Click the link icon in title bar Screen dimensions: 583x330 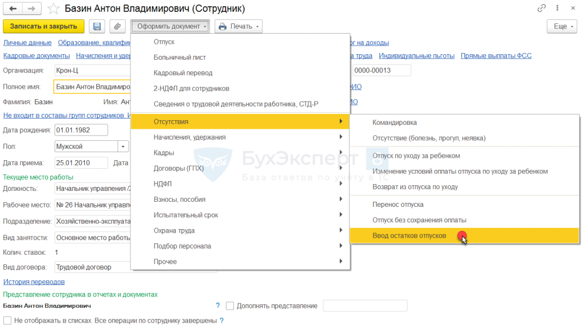(541, 9)
